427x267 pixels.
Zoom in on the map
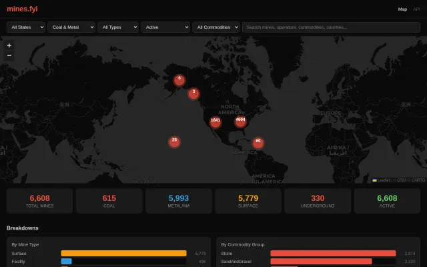9,45
